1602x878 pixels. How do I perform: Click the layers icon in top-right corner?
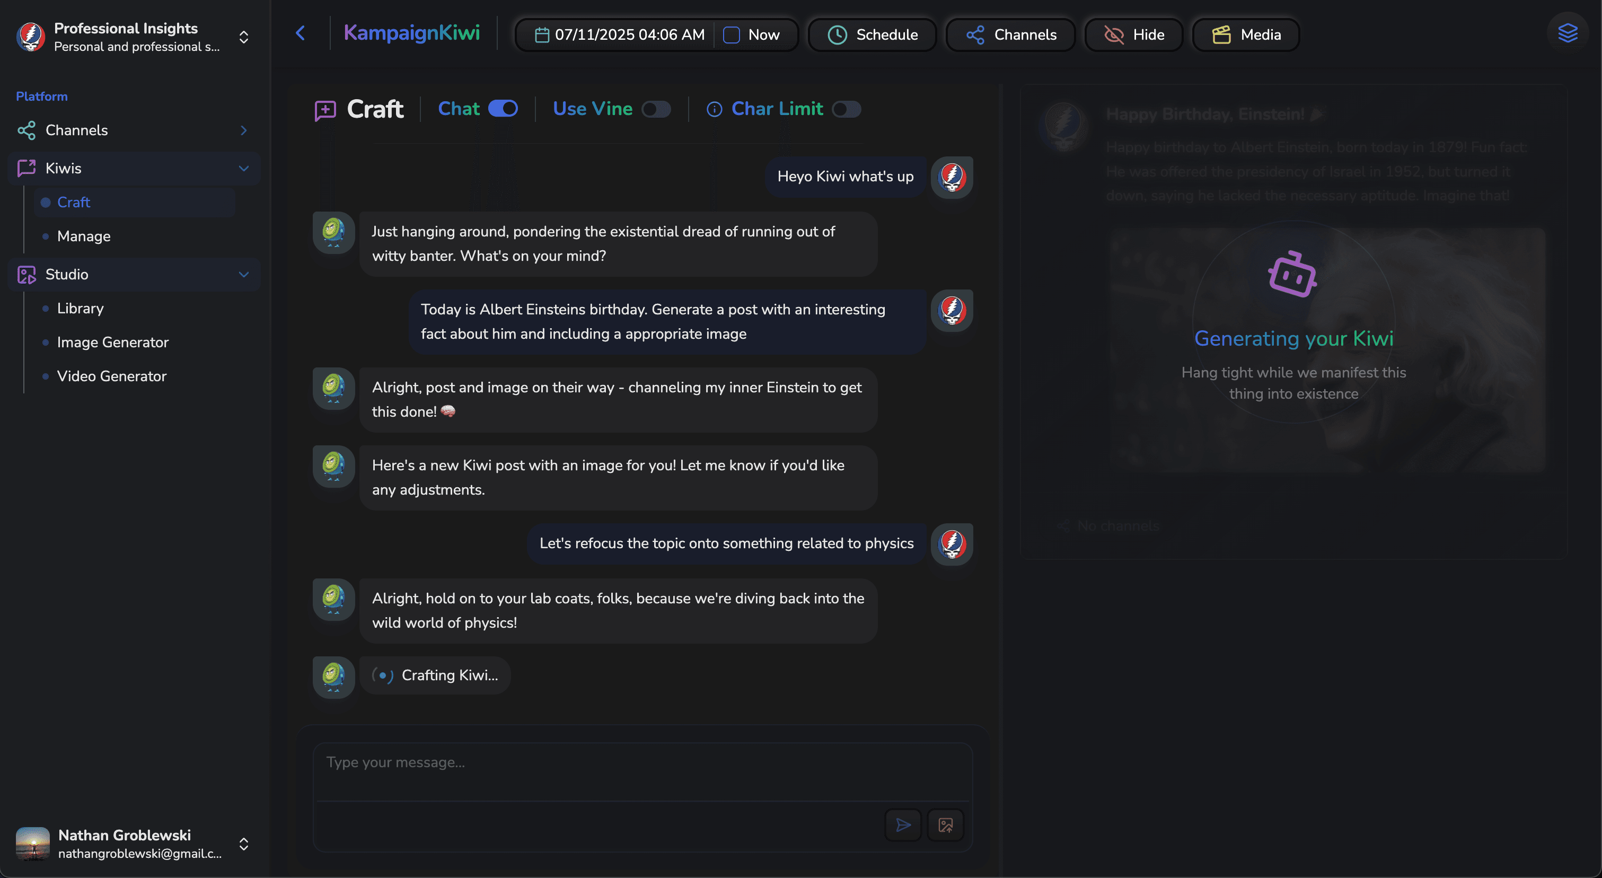click(x=1568, y=32)
